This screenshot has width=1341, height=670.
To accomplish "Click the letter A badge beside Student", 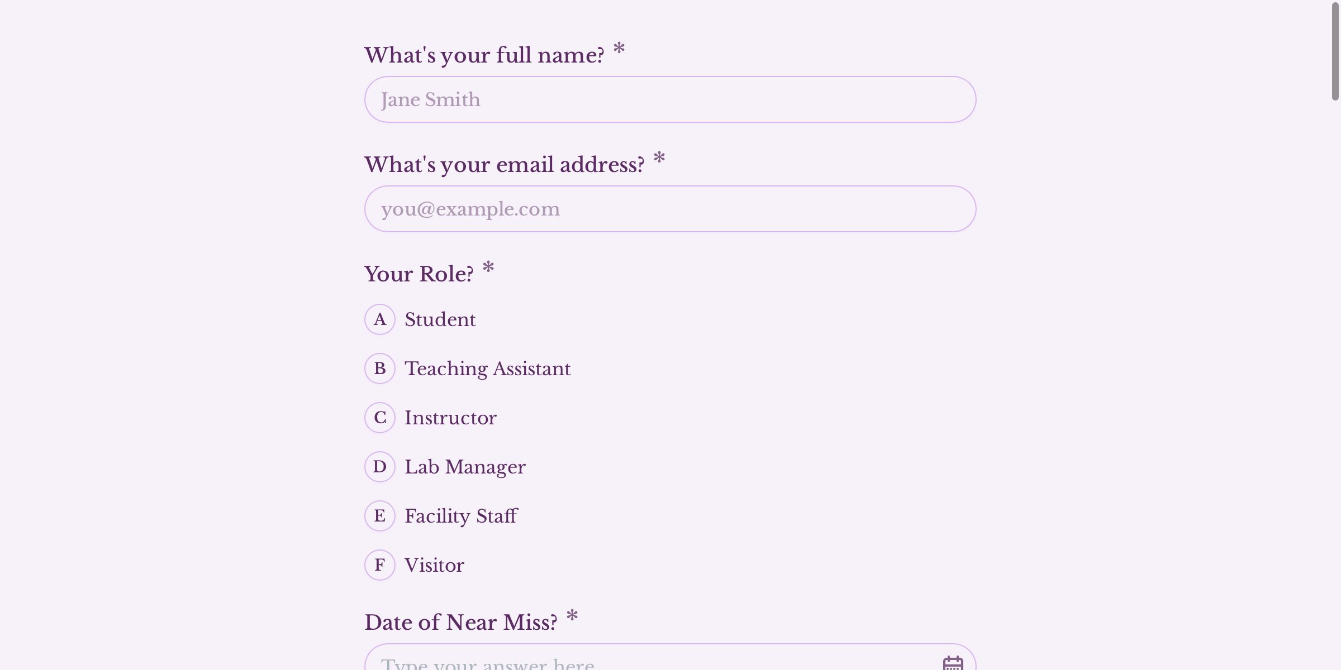I will (380, 319).
